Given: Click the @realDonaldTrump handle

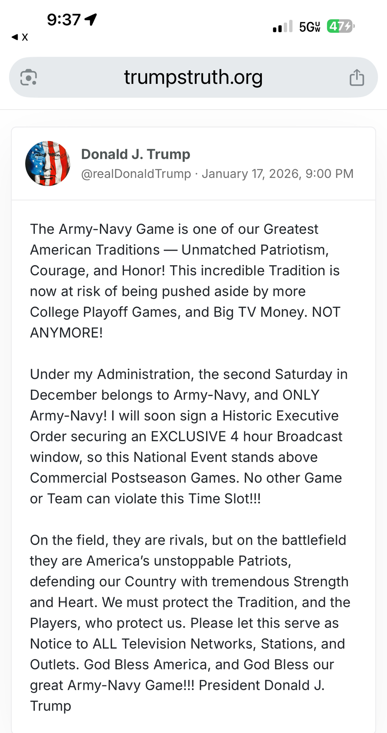Looking at the screenshot, I should (136, 174).
